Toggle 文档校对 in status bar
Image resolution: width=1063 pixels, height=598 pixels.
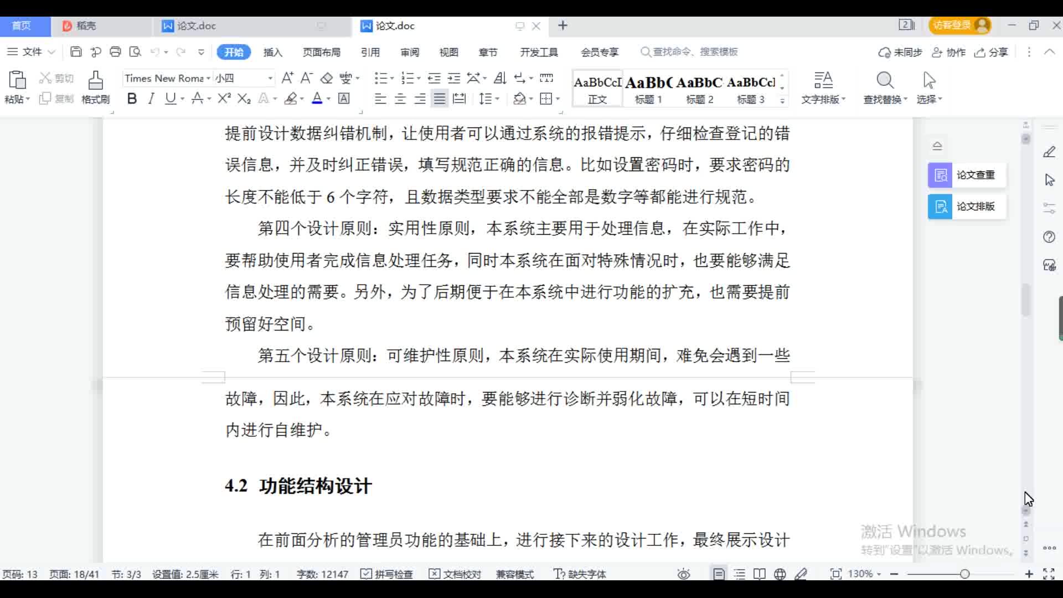(455, 574)
